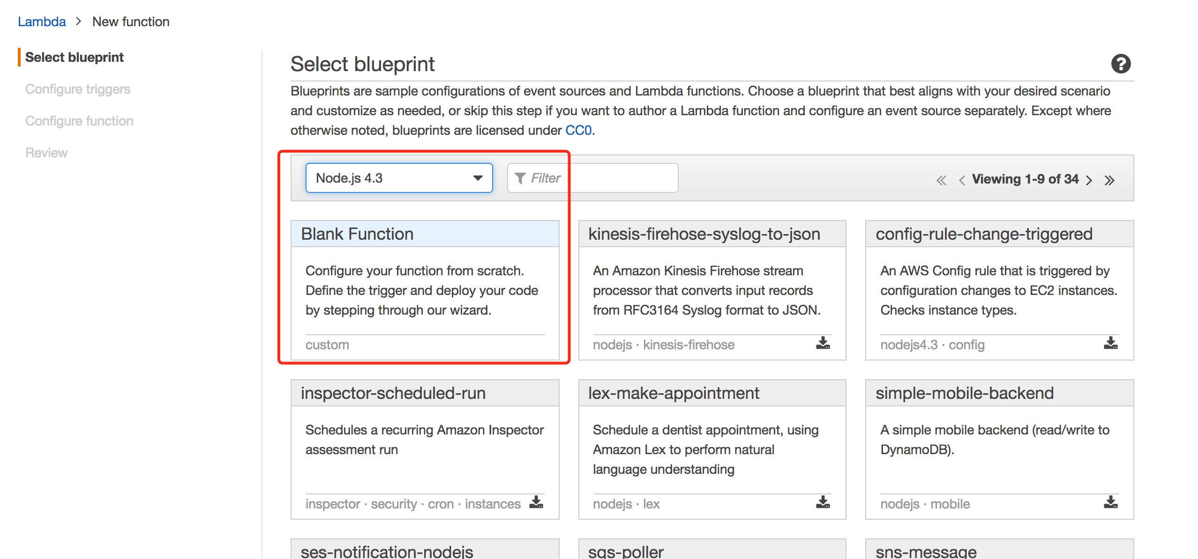Click into the Filter text field
Screen dimensions: 1198x559
coord(592,178)
